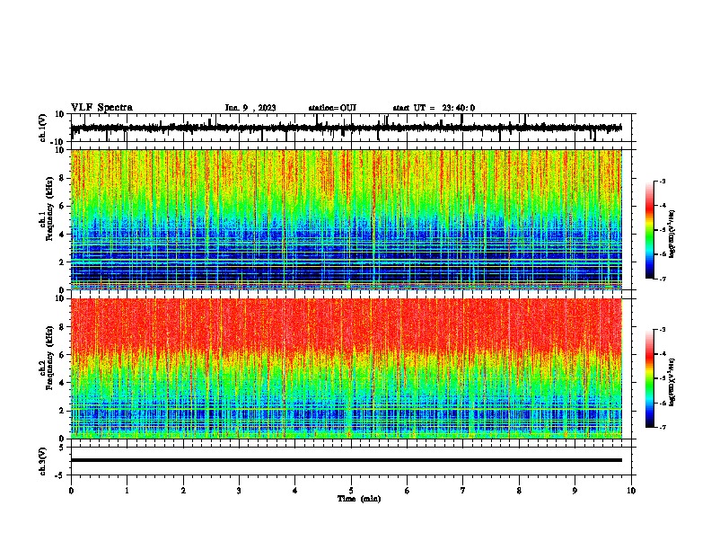Click the ch.1 voltage waveform trace panel

[x=350, y=128]
